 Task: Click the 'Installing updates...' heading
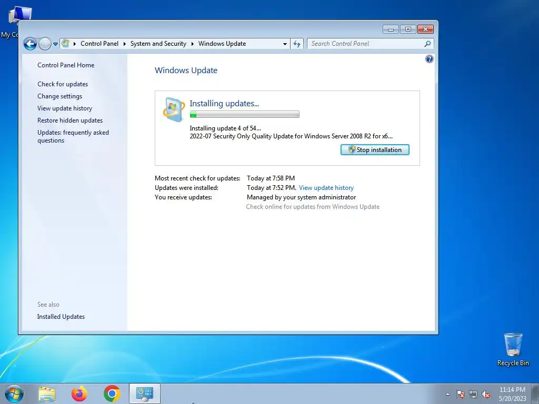pyautogui.click(x=224, y=104)
